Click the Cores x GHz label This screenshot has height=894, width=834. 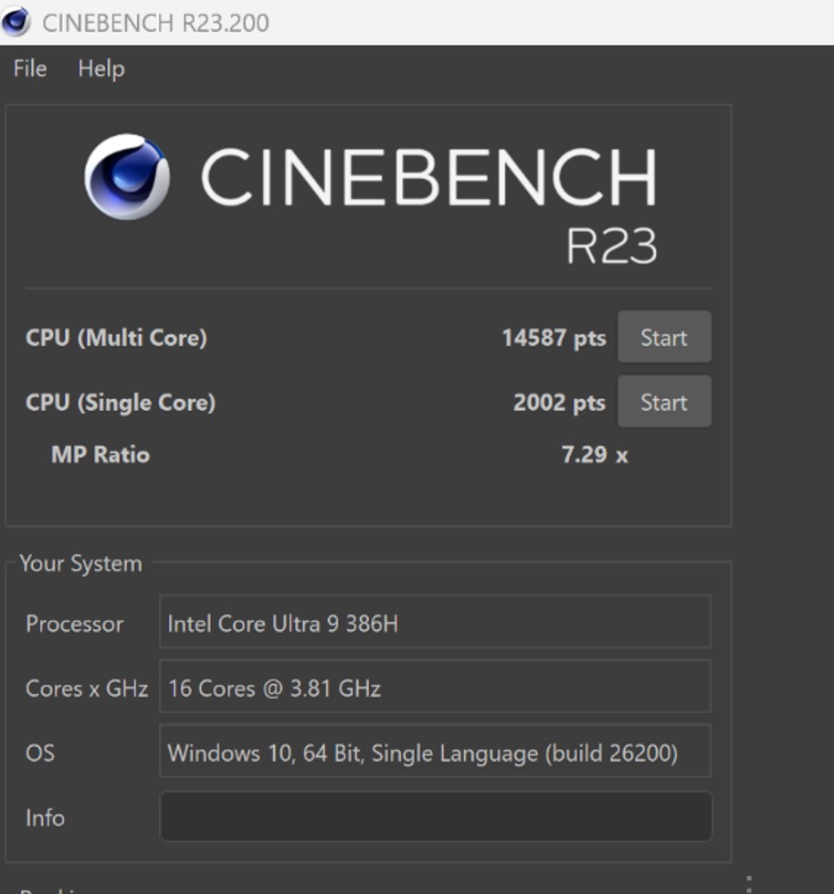tap(87, 689)
